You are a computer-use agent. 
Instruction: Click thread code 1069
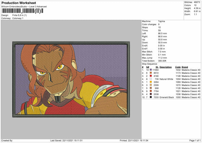click(178, 82)
